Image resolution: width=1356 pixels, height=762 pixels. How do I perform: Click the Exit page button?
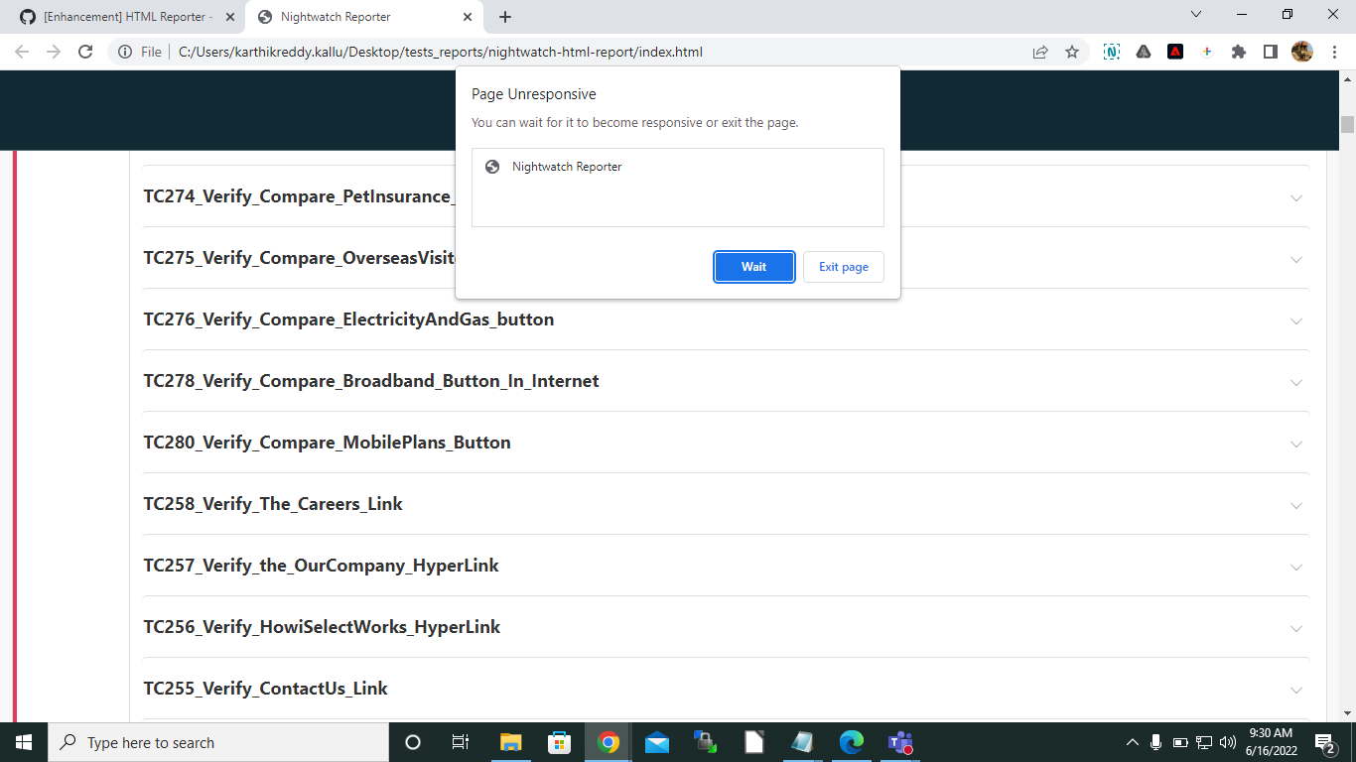tap(843, 266)
